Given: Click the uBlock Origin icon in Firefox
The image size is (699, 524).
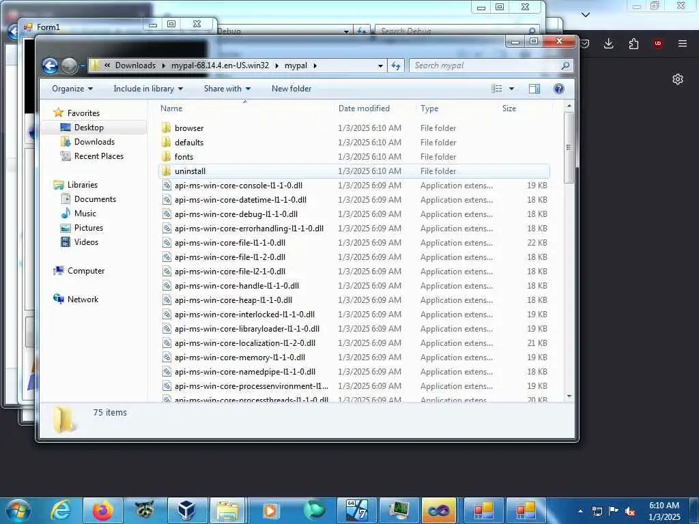Looking at the screenshot, I should tap(658, 44).
